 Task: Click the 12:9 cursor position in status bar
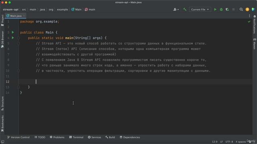(x=215, y=142)
